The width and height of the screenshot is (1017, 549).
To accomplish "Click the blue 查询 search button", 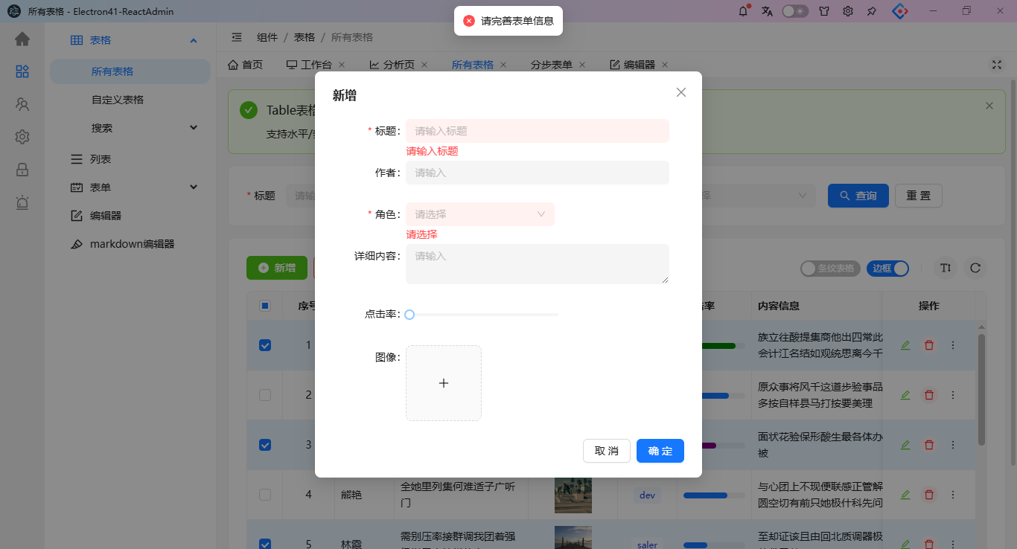I will (858, 196).
